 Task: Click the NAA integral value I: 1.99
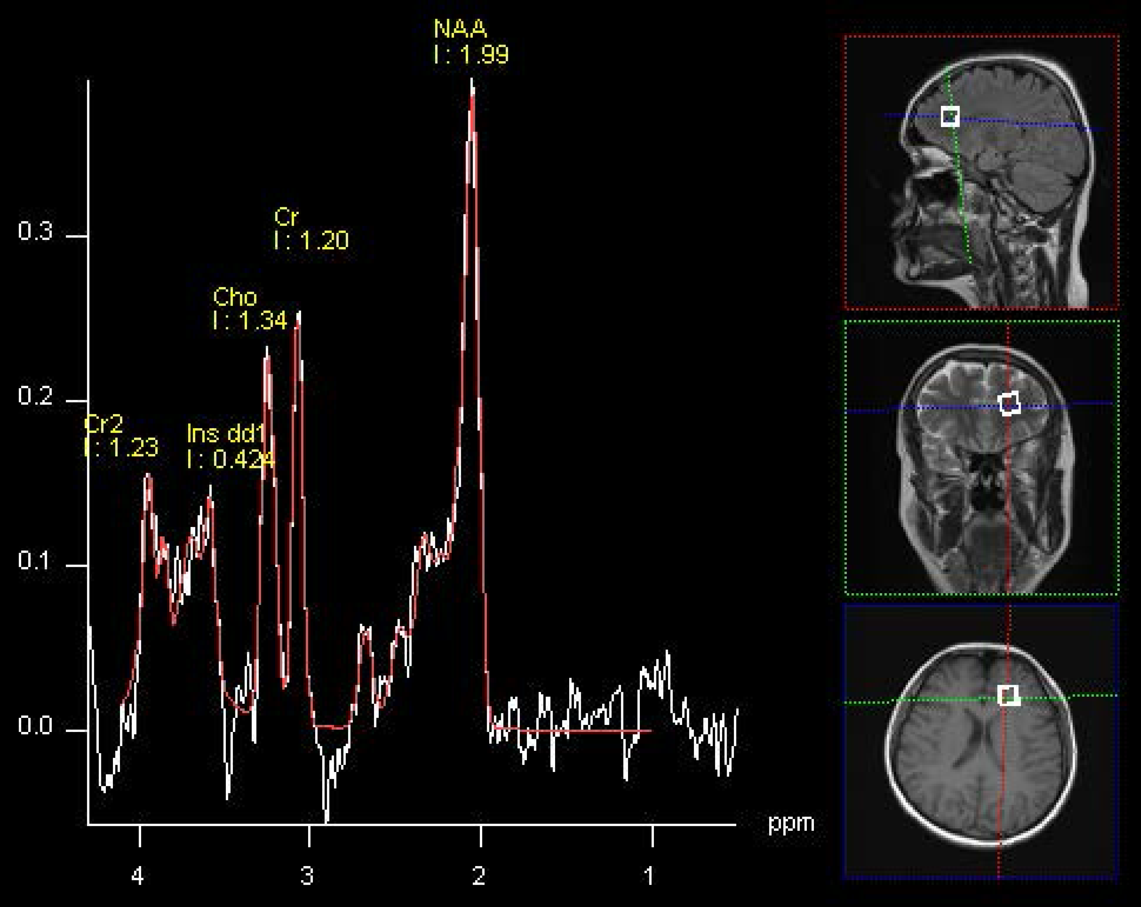[x=471, y=54]
